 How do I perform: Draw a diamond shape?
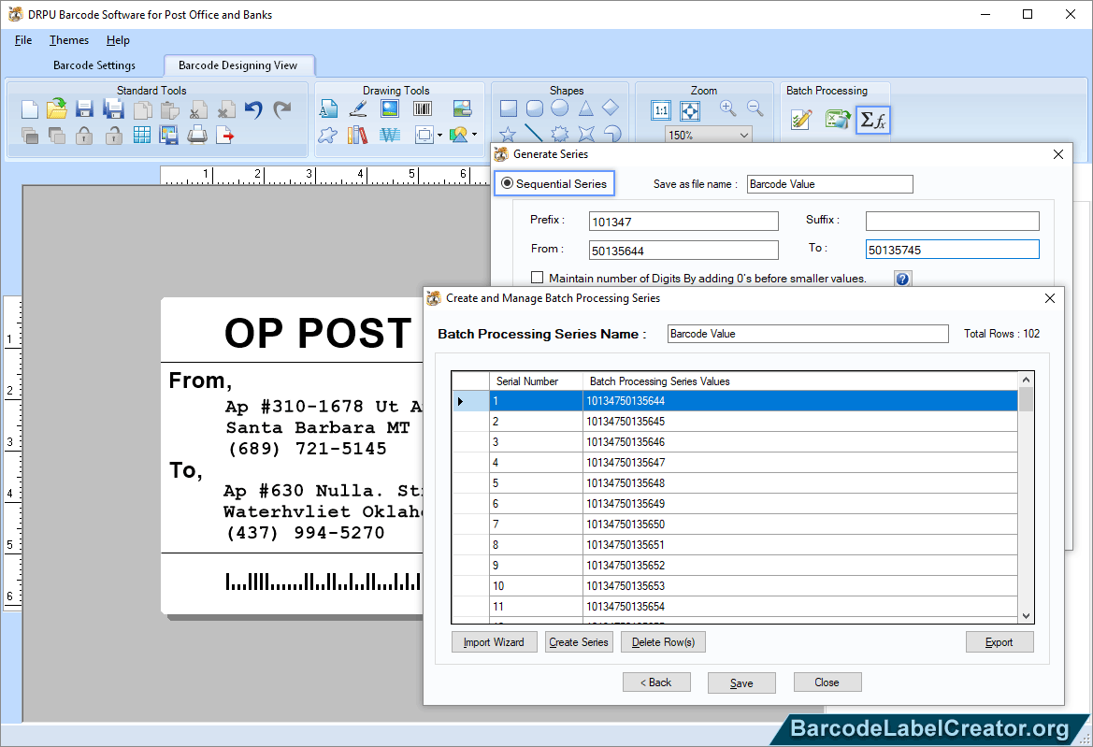pyautogui.click(x=611, y=108)
